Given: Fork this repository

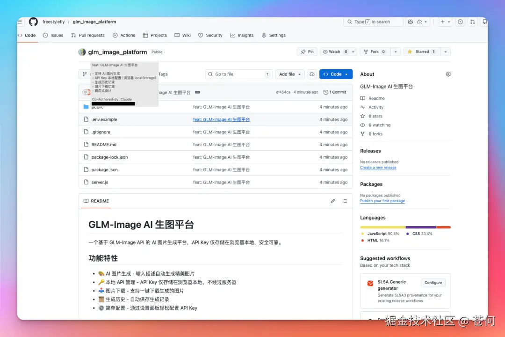Looking at the screenshot, I should [375, 51].
